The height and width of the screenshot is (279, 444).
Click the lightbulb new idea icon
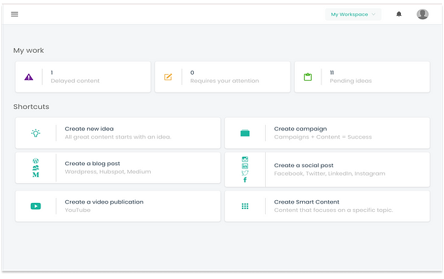coord(36,133)
